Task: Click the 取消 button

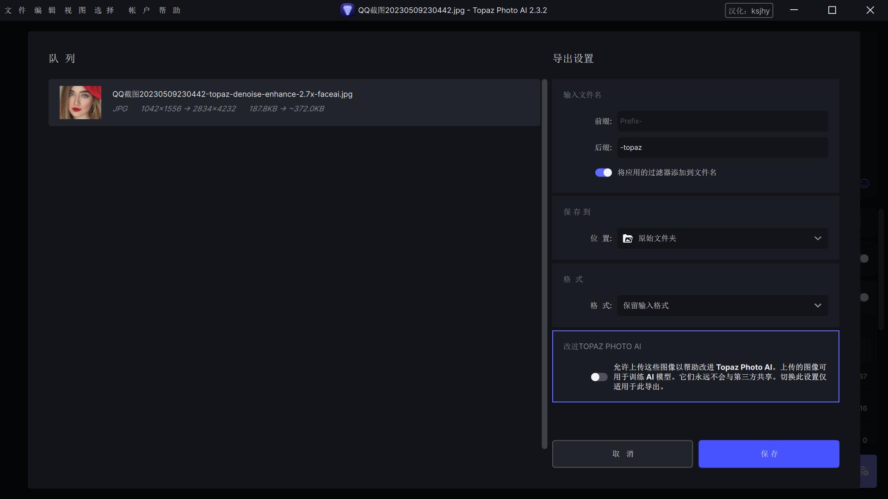Action: 623,454
